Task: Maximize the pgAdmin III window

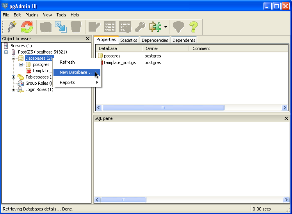Action: (x=276, y=6)
